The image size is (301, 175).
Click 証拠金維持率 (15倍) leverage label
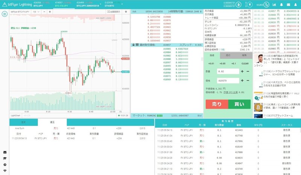[214, 50]
